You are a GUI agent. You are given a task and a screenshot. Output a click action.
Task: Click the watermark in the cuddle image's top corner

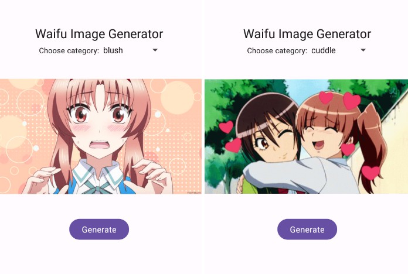(x=393, y=91)
